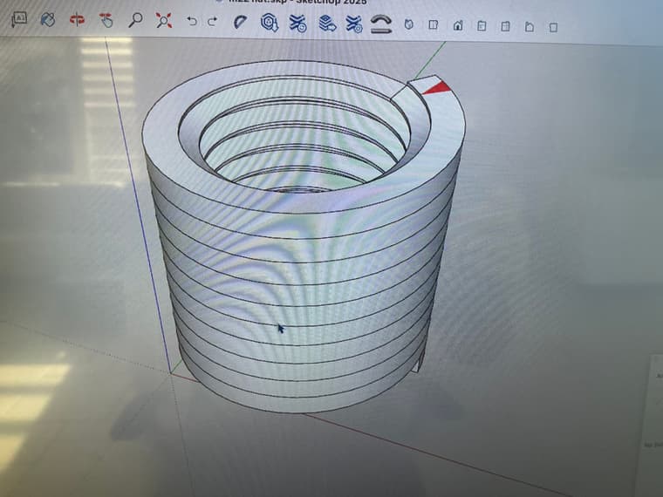Viewport: 663px width, 497px height.
Task: Redo with the forward arrow
Action: (212, 21)
